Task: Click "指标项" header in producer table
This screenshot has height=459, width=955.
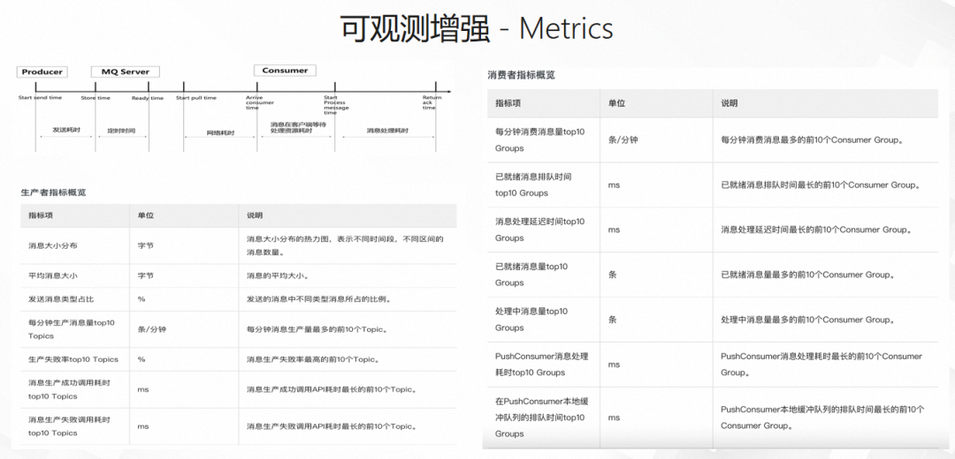Action: click(40, 216)
